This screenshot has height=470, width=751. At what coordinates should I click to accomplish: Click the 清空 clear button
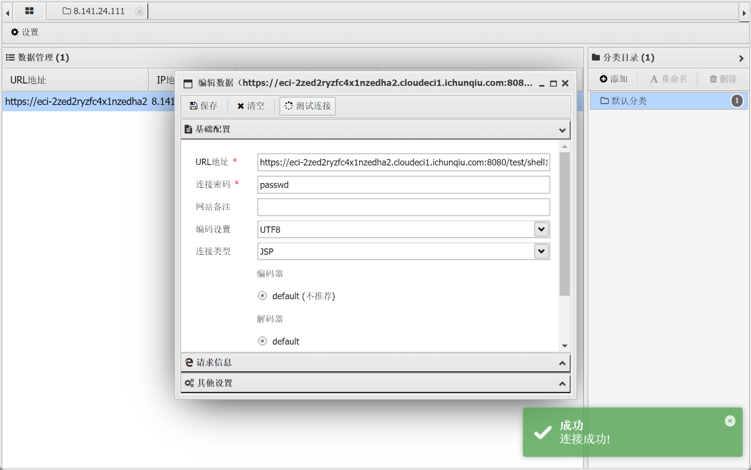pos(251,106)
